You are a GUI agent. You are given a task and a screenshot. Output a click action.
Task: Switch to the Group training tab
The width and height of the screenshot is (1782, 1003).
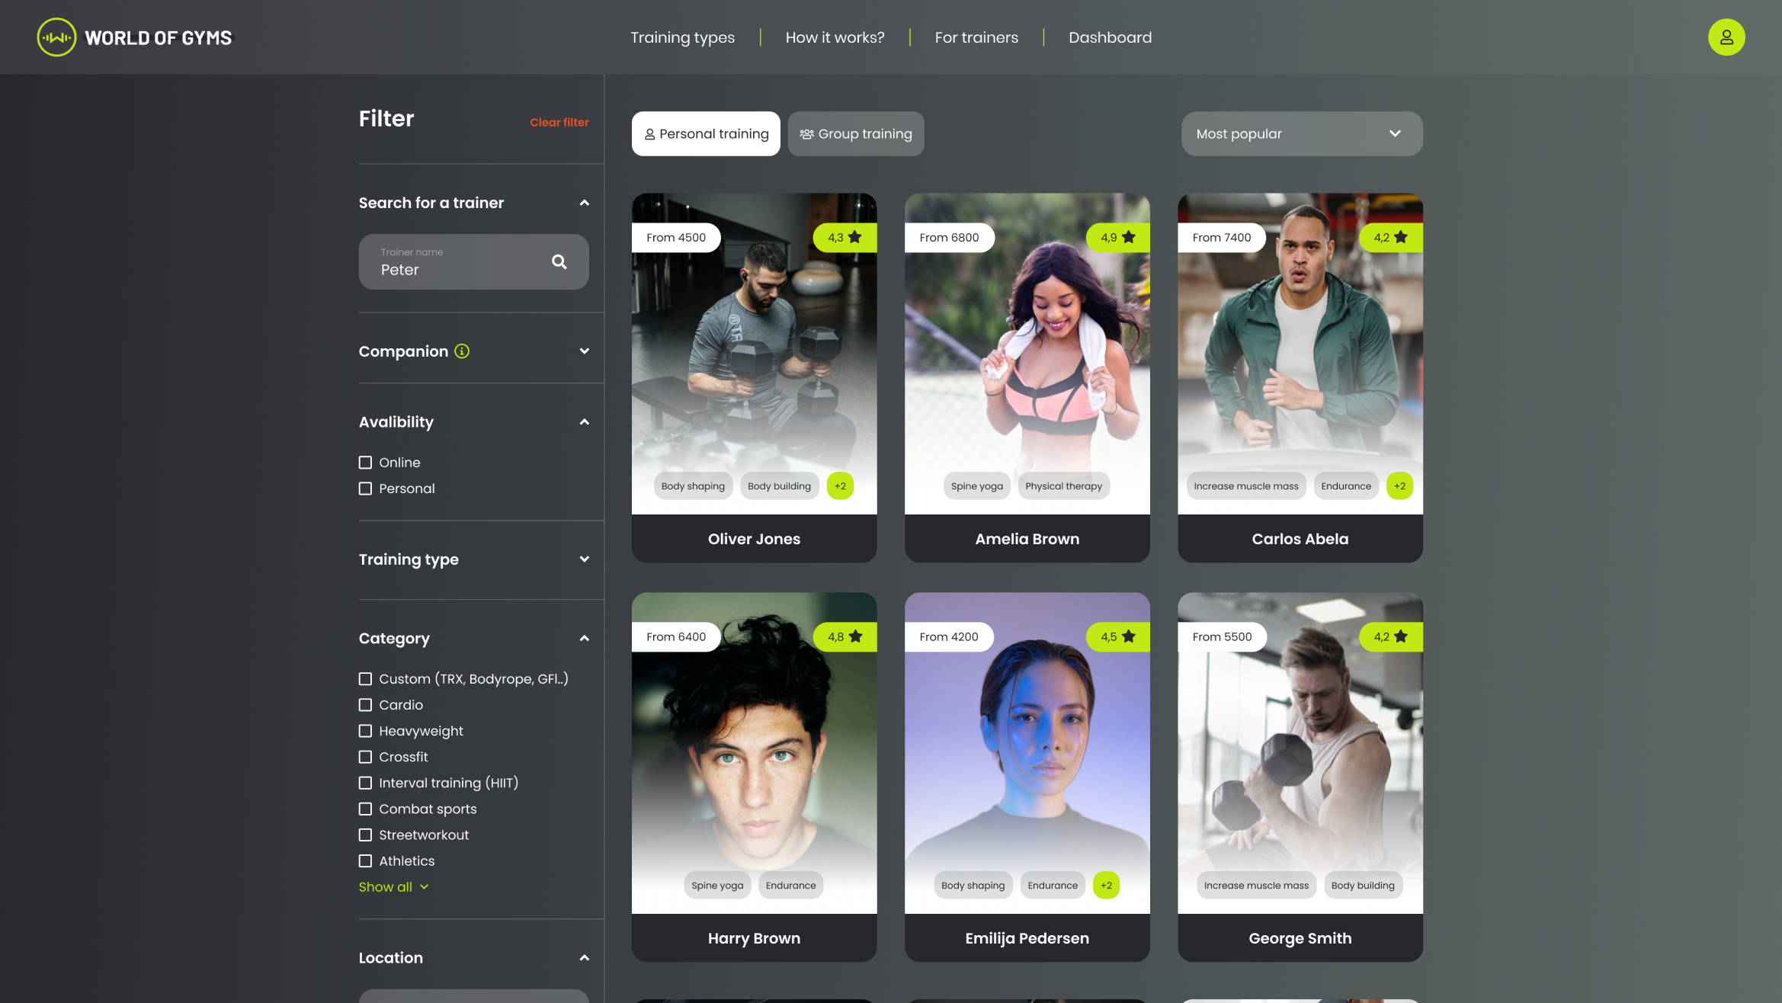855,134
